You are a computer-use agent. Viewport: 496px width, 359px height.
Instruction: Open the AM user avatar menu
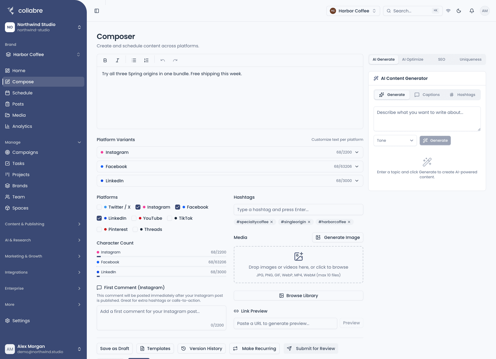(485, 11)
